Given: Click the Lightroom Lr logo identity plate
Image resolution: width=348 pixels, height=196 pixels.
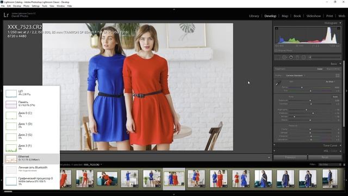Looking at the screenshot, I should click(x=6, y=15).
